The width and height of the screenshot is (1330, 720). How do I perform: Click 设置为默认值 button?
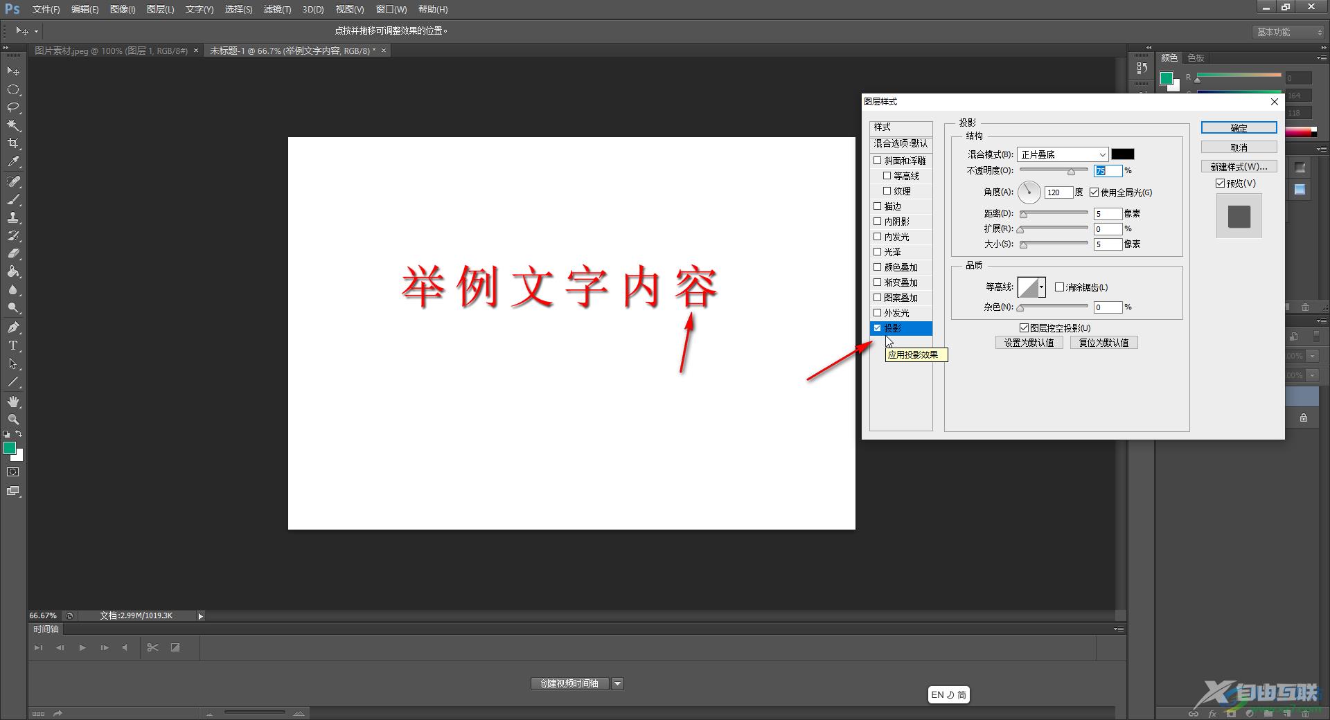pos(1029,343)
